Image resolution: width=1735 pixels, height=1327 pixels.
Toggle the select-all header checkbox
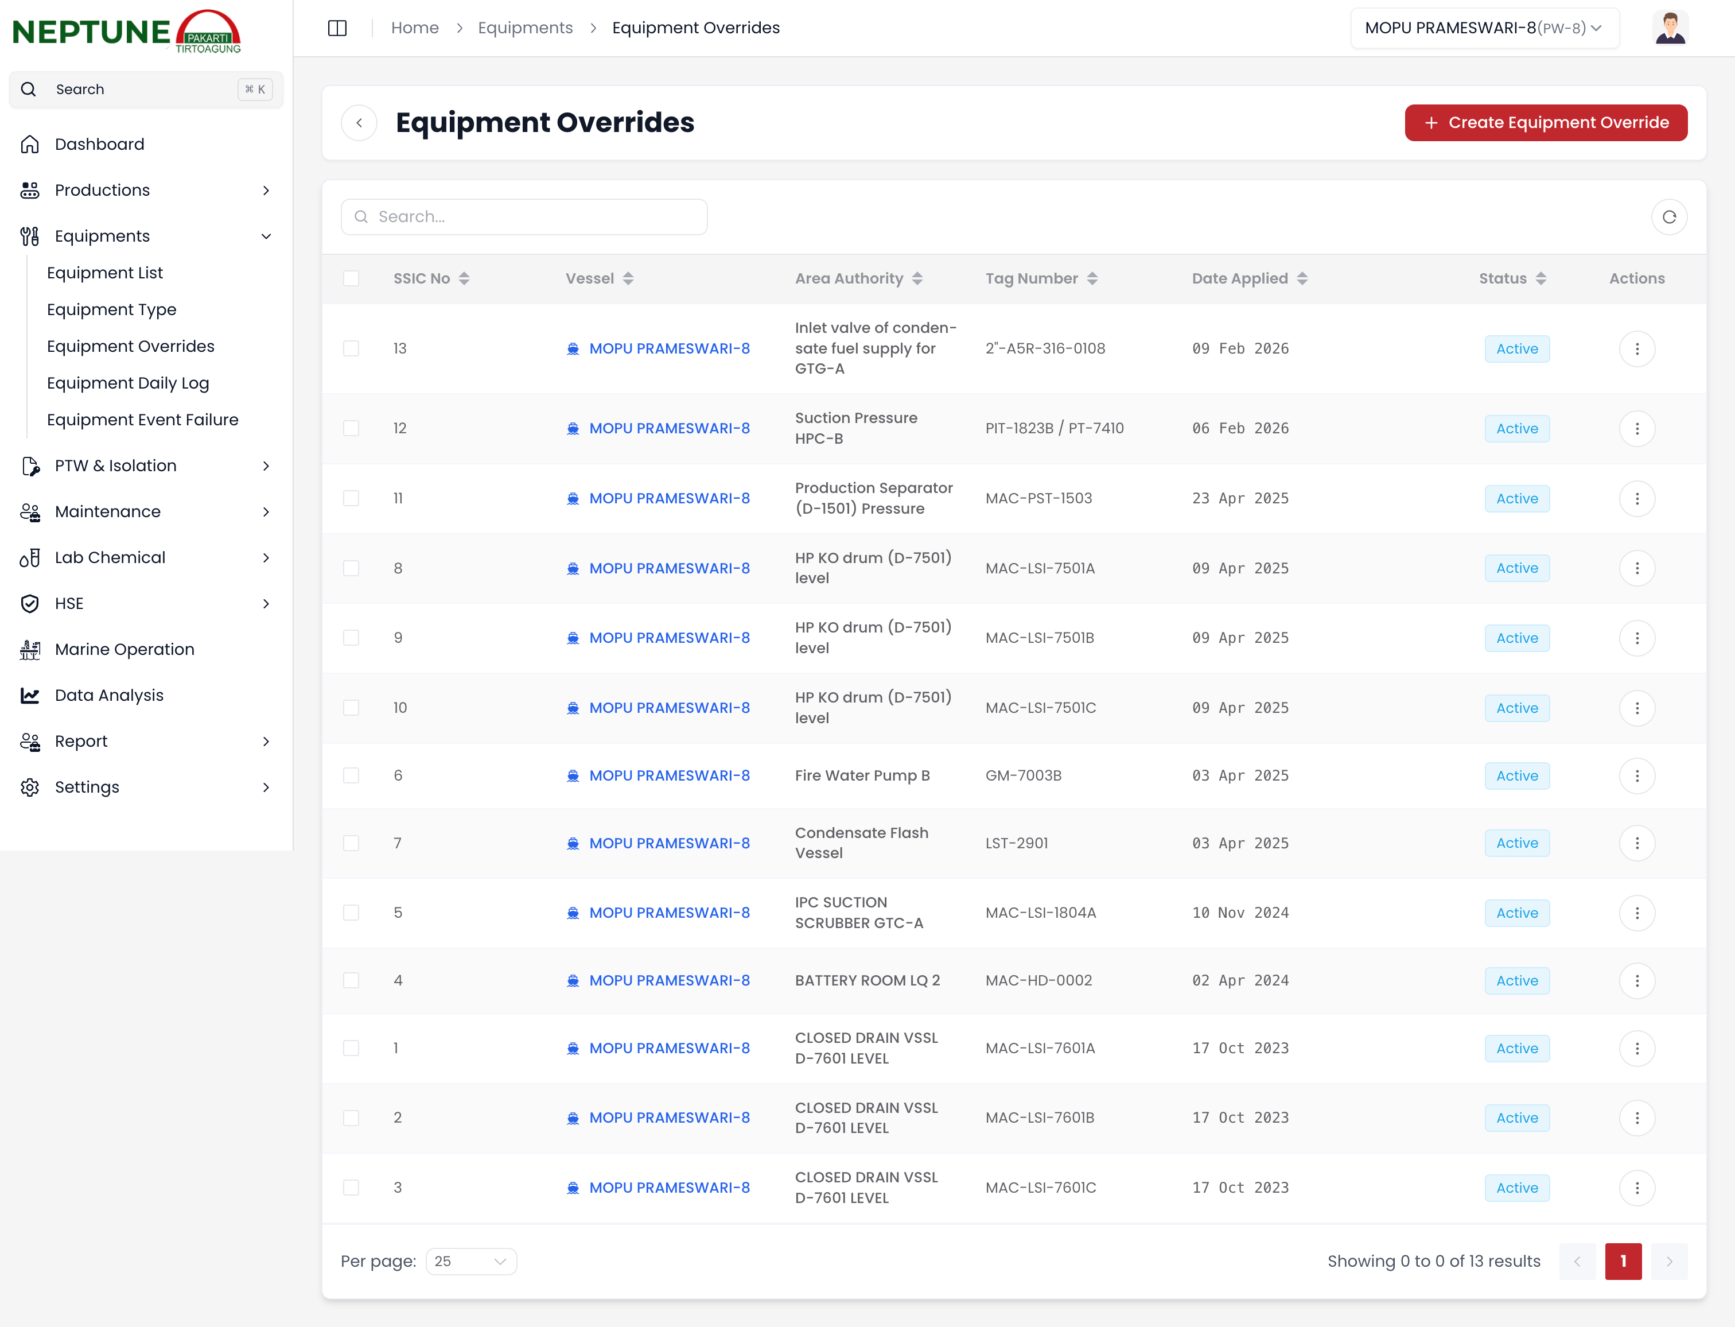click(351, 279)
